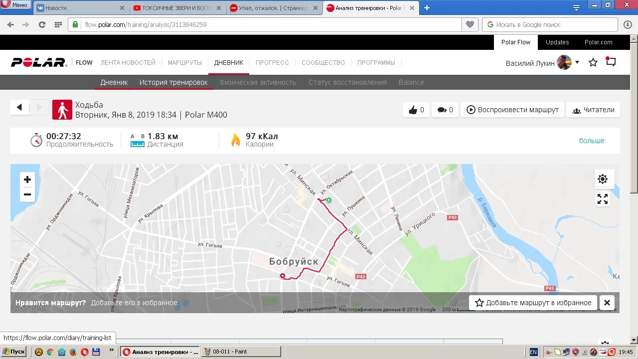The height and width of the screenshot is (359, 638).
Task: Open the Windows Пуск start button
Action: tap(13, 352)
